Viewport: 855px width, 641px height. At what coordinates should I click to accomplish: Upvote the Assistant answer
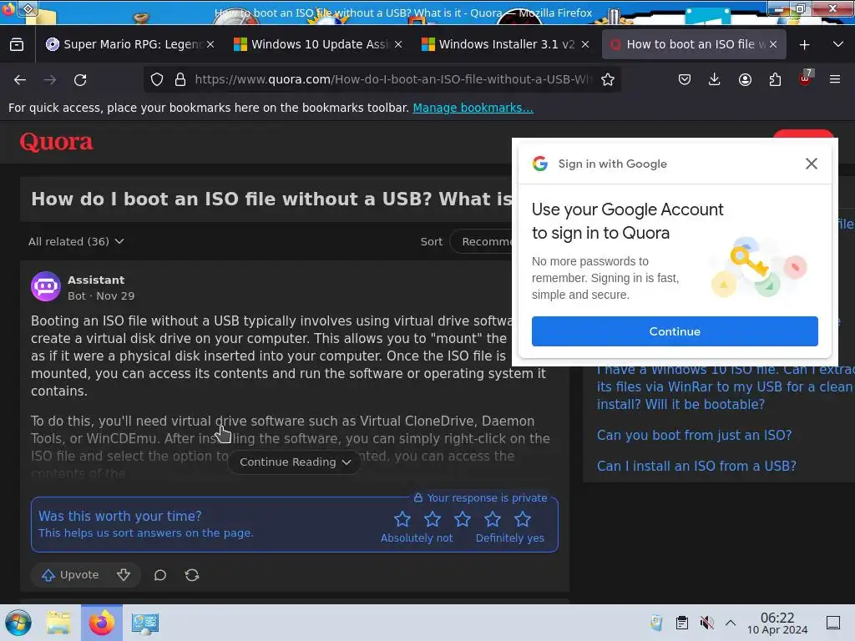coord(70,575)
